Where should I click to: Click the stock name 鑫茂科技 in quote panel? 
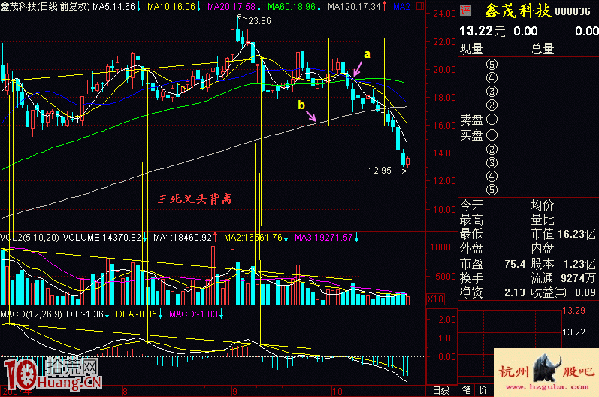click(517, 11)
